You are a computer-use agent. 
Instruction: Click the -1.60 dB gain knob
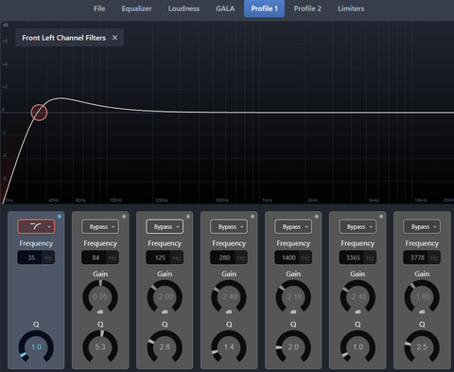422,297
